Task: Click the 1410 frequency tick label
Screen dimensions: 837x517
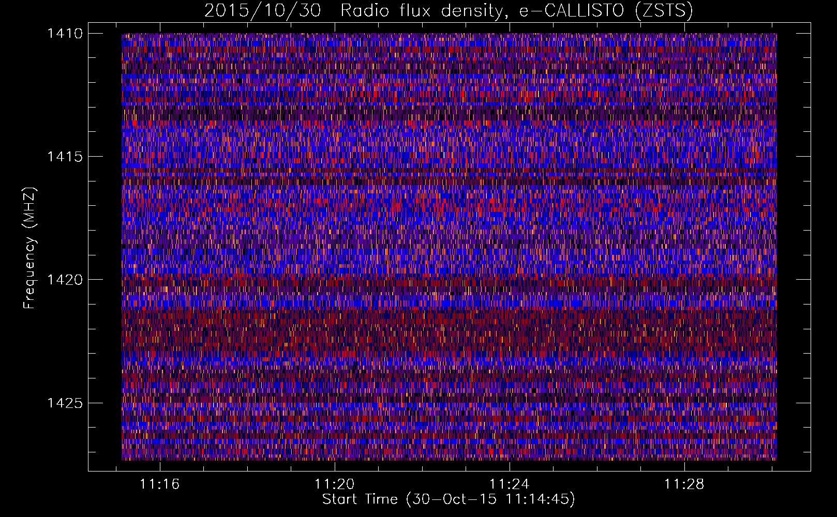Action: tap(65, 34)
